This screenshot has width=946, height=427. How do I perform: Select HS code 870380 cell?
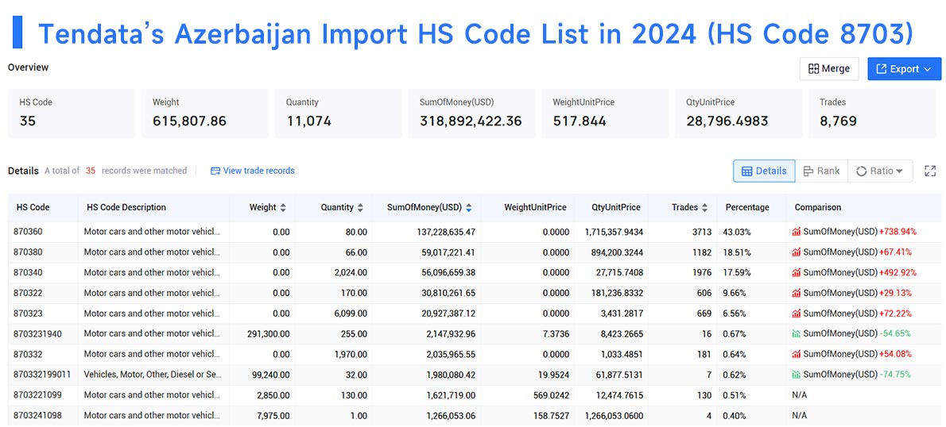26,252
